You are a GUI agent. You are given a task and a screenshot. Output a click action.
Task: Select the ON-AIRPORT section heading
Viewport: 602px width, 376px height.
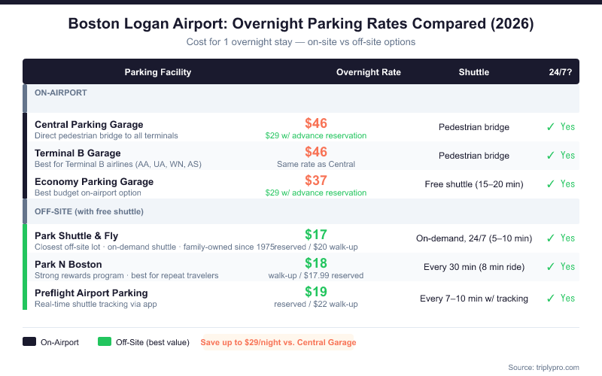(x=61, y=92)
